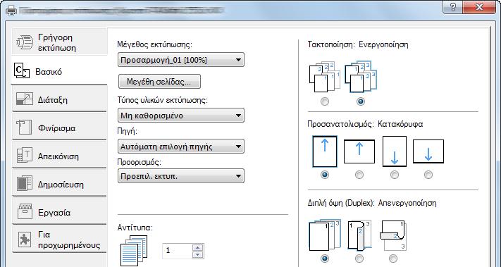Select the landscape radio button

[x=359, y=175]
